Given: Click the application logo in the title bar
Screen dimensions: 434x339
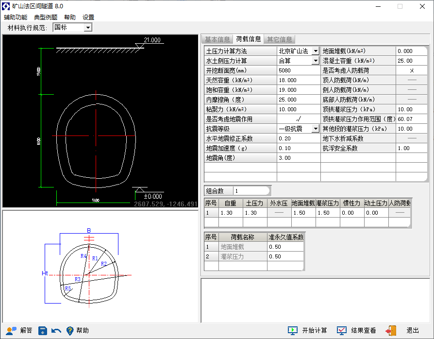Looking at the screenshot, I should [6, 6].
